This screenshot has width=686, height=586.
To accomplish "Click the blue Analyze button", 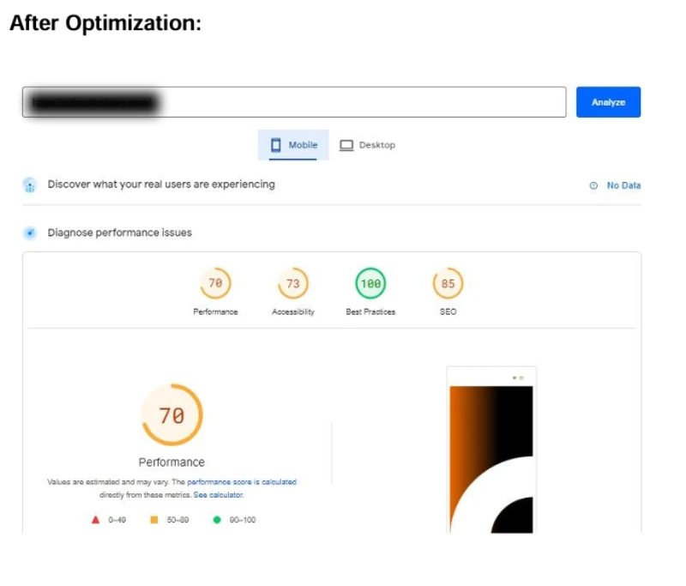I will point(608,102).
